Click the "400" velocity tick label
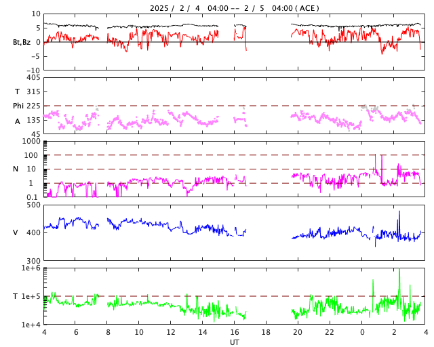The width and height of the screenshot is (434, 347). 33,232
